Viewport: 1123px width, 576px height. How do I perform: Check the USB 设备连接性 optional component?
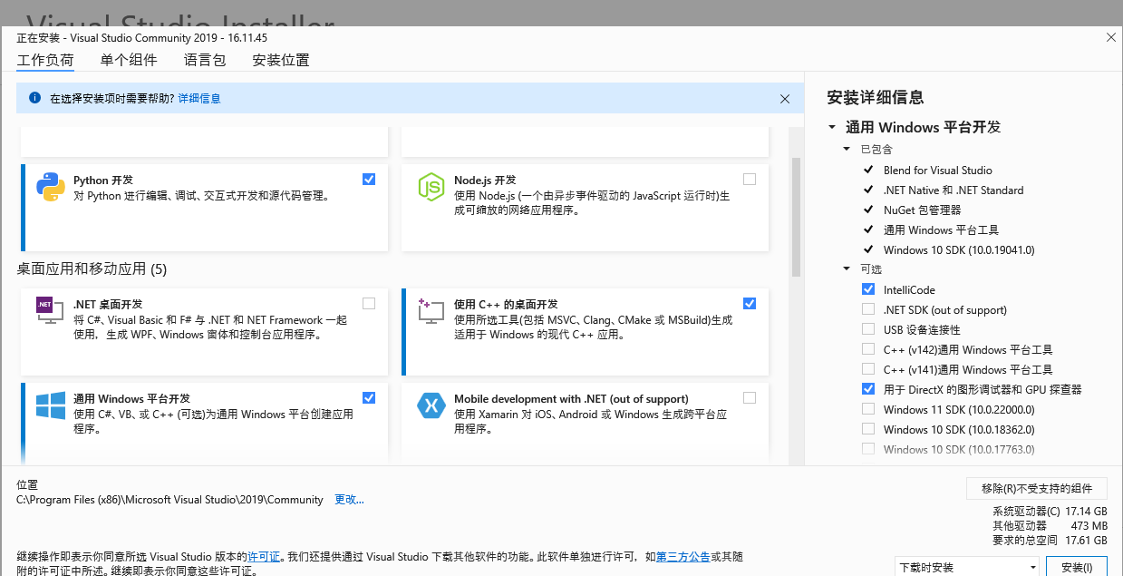[868, 329]
